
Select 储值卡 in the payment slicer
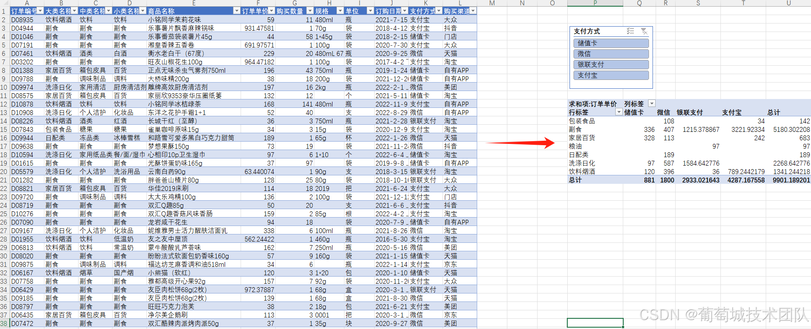click(x=611, y=43)
